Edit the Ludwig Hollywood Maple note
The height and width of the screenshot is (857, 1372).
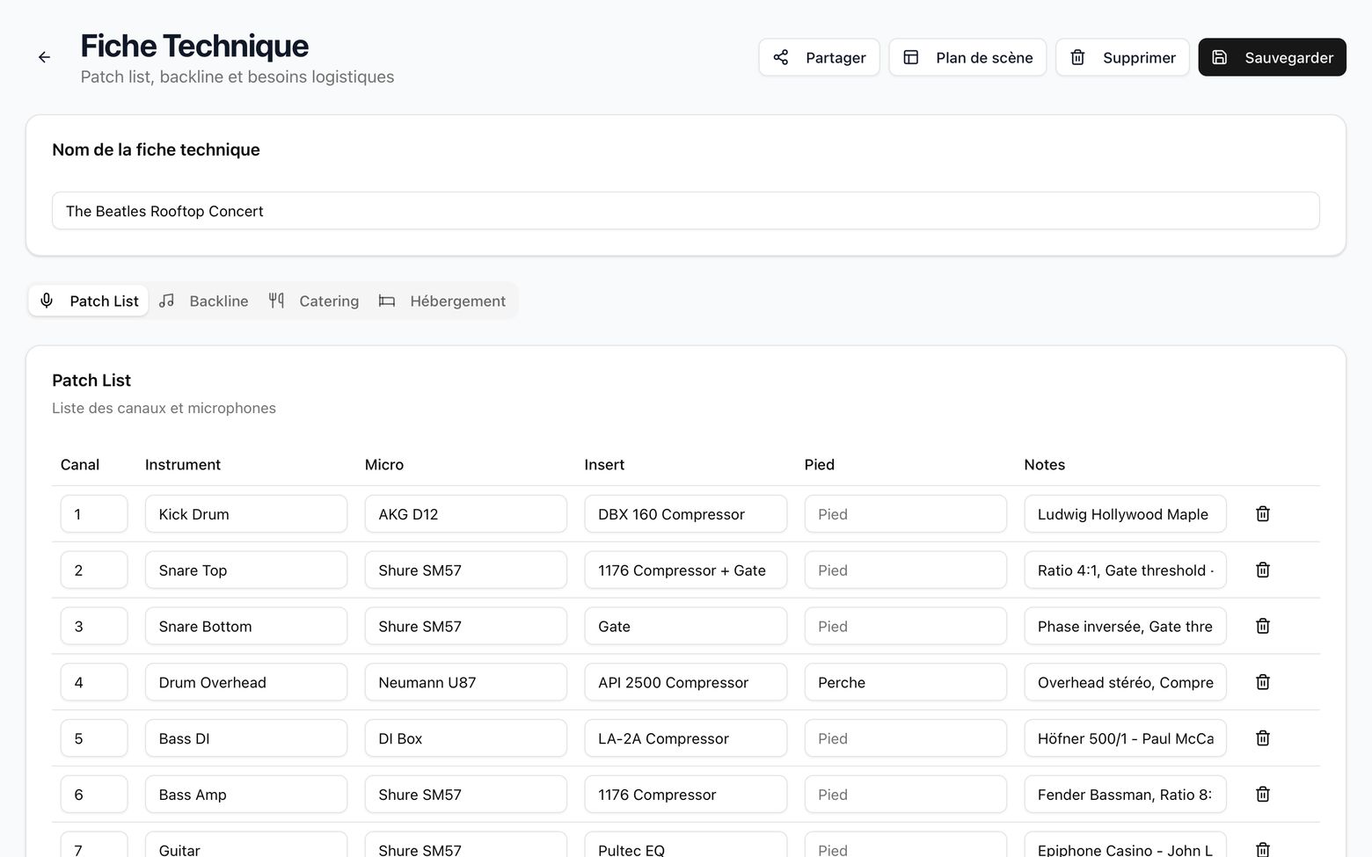click(x=1126, y=514)
